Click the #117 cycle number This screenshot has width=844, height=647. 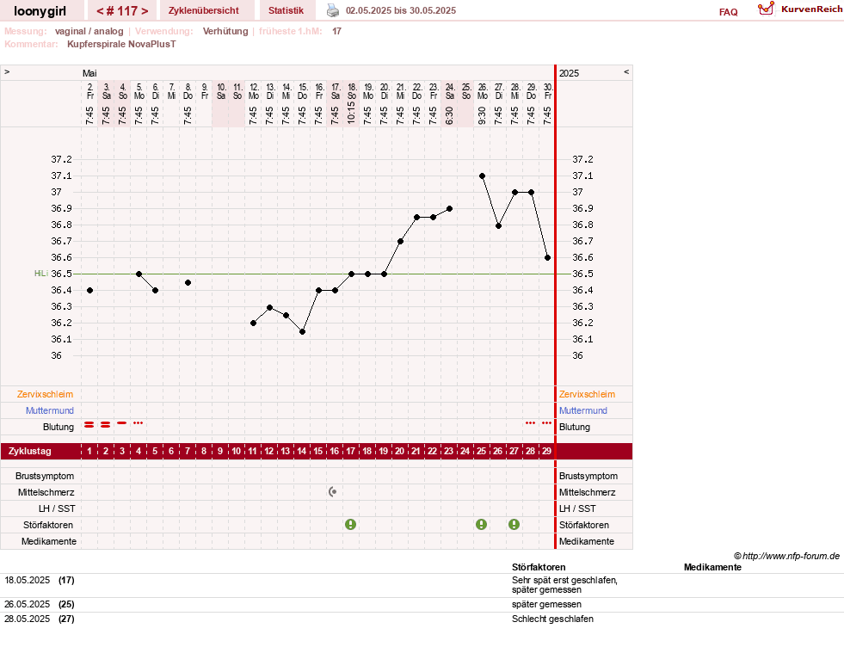pyautogui.click(x=122, y=11)
